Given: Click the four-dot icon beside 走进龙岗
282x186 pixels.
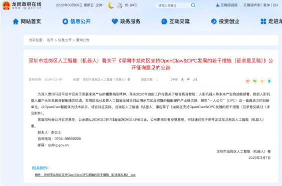Looking at the screenshot, I should (x=263, y=21).
